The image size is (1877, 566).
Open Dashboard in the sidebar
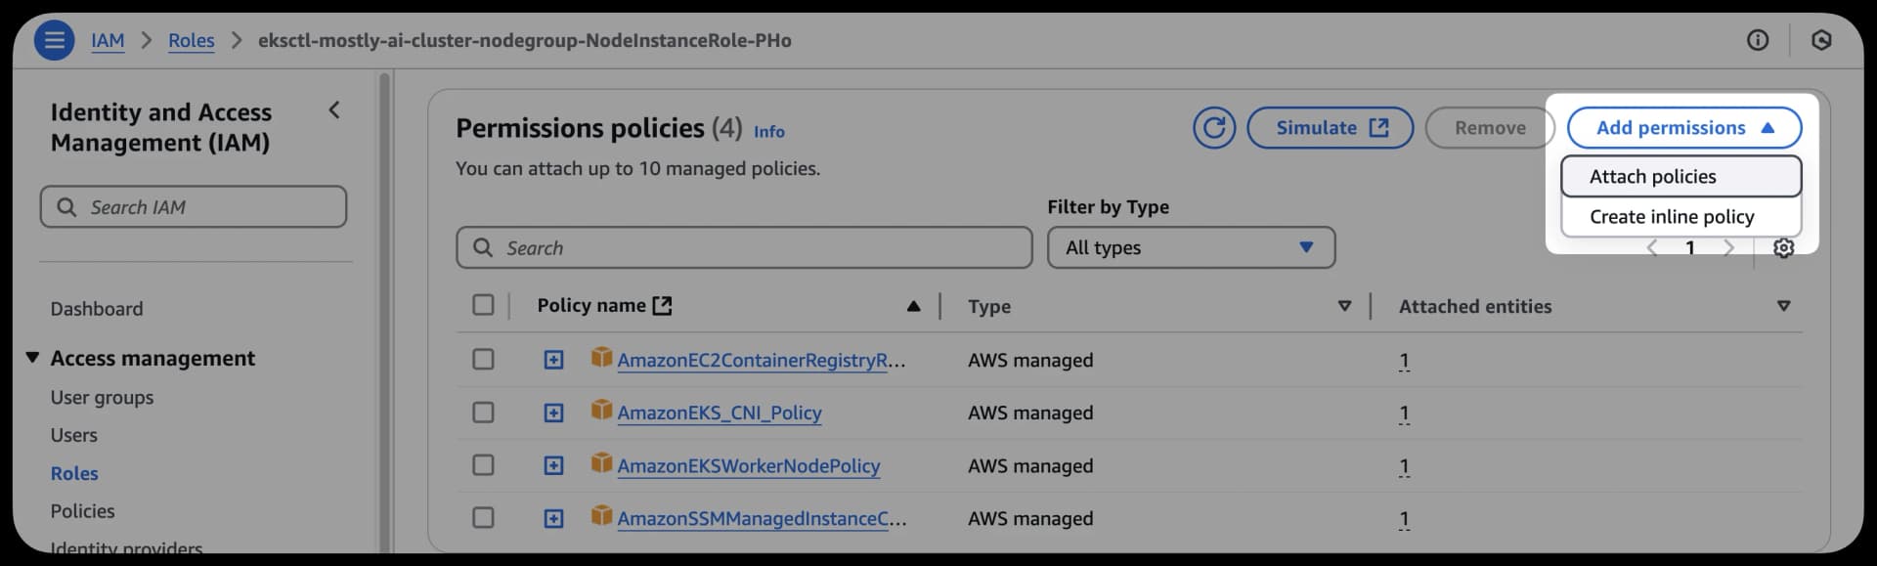97,309
